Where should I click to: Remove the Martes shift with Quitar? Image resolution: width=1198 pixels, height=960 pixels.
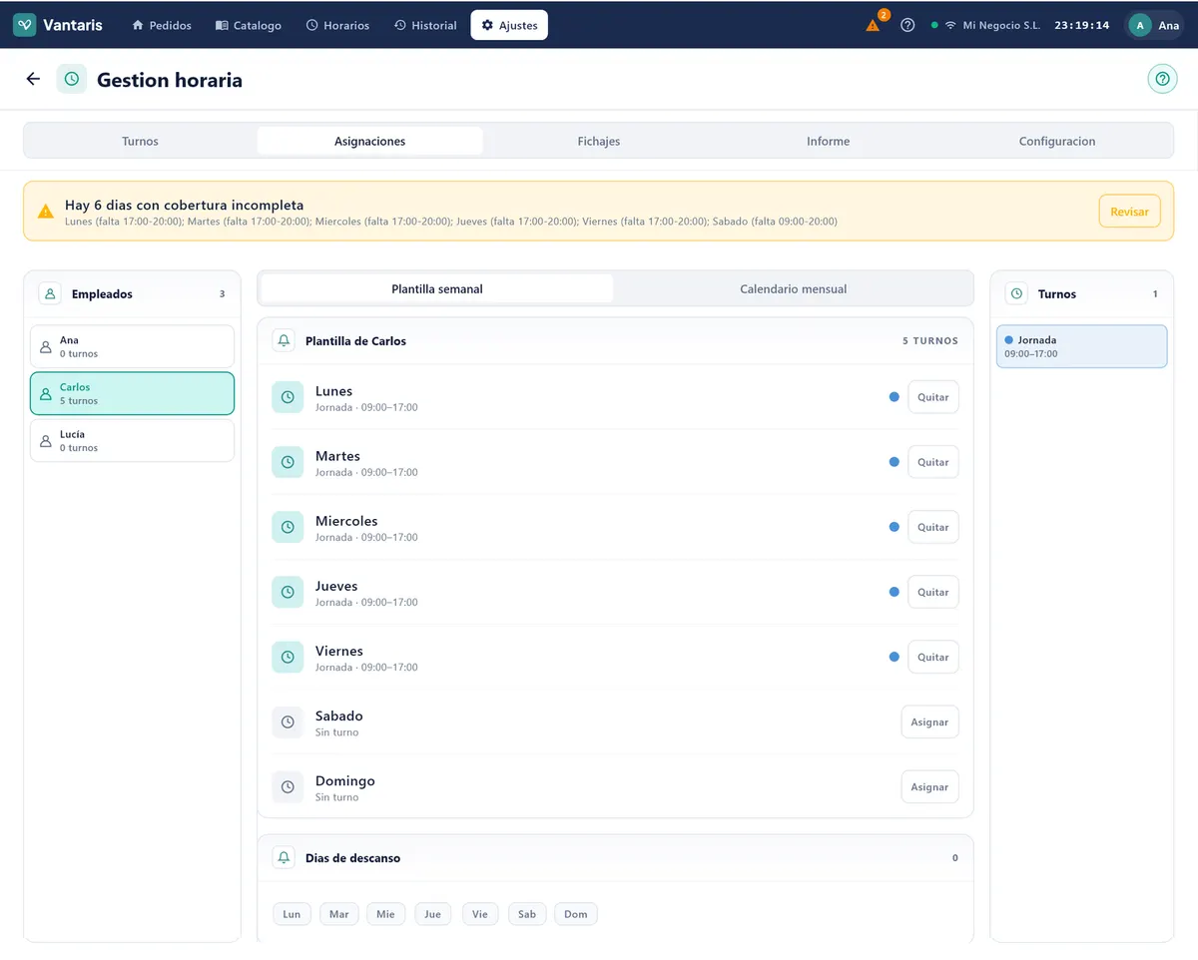click(933, 462)
